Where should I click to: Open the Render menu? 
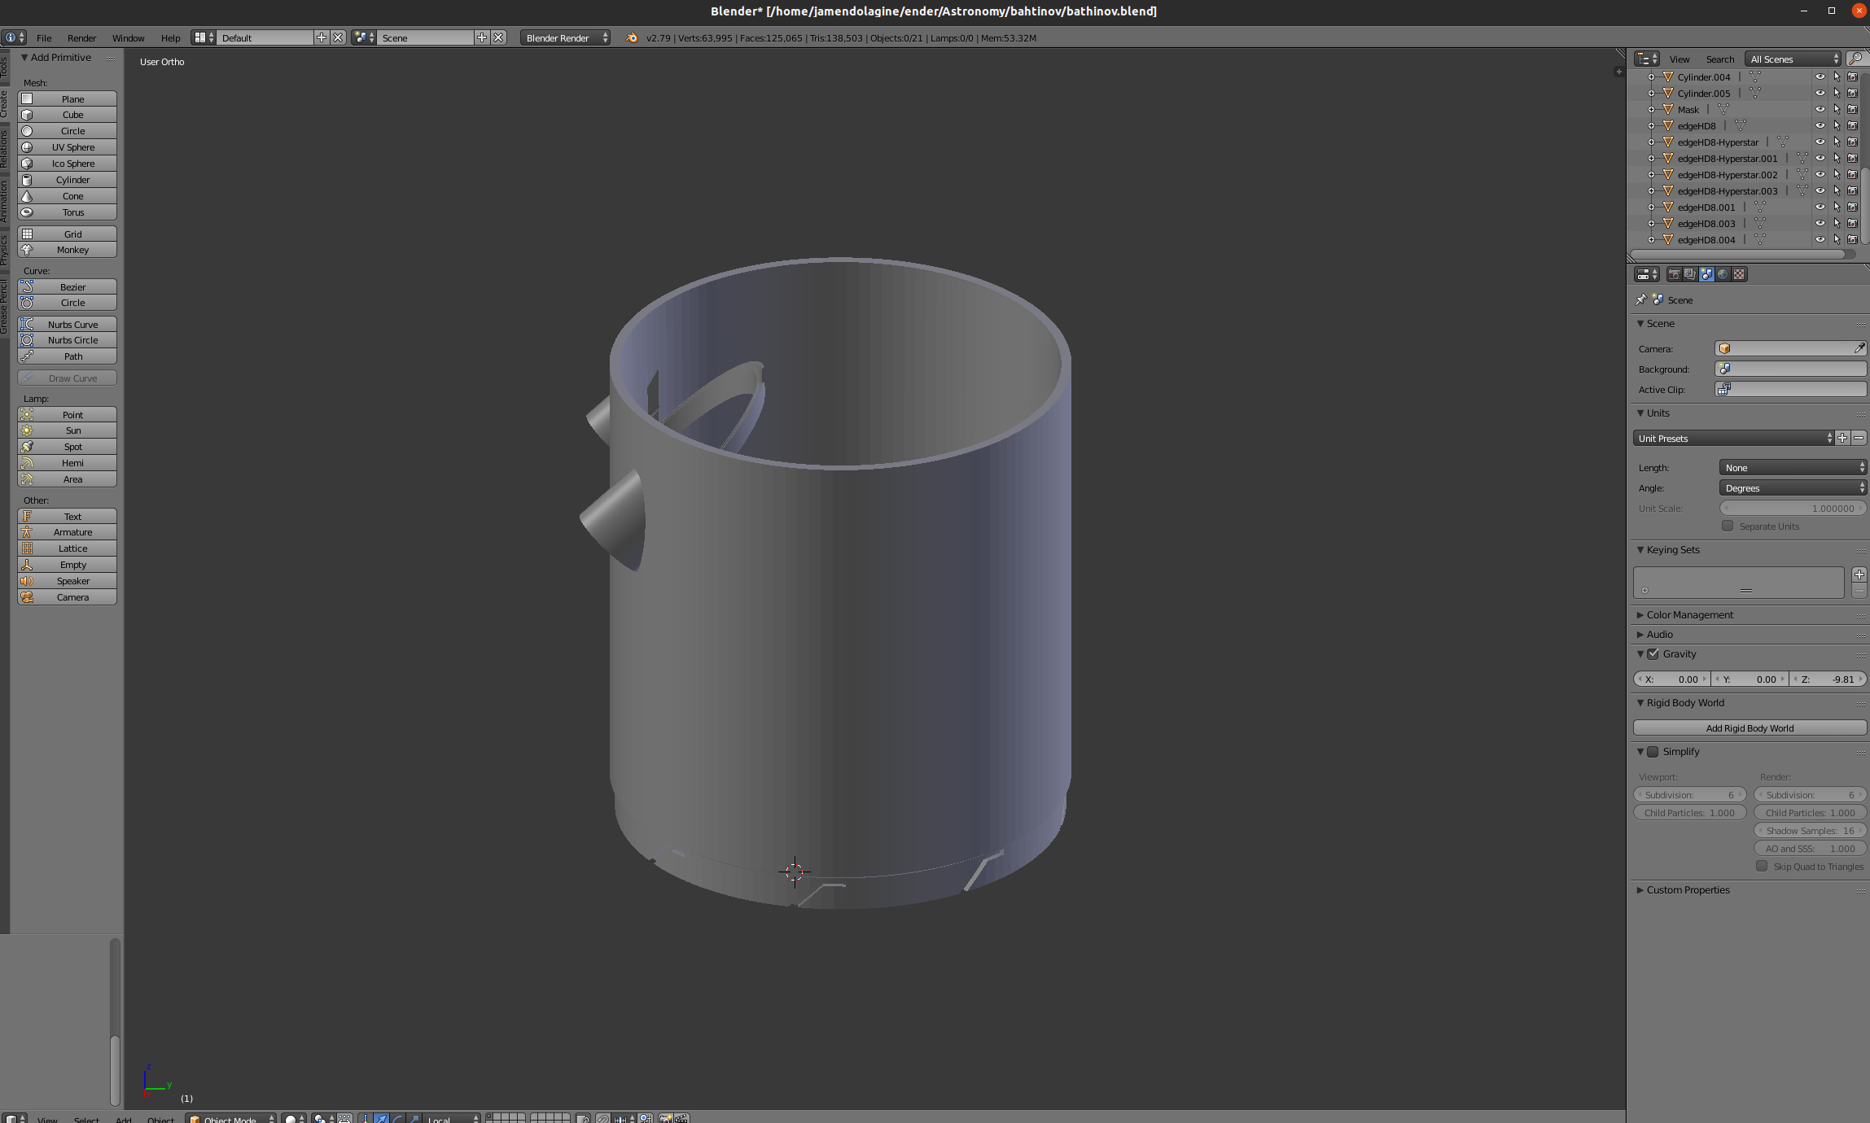pyautogui.click(x=81, y=37)
